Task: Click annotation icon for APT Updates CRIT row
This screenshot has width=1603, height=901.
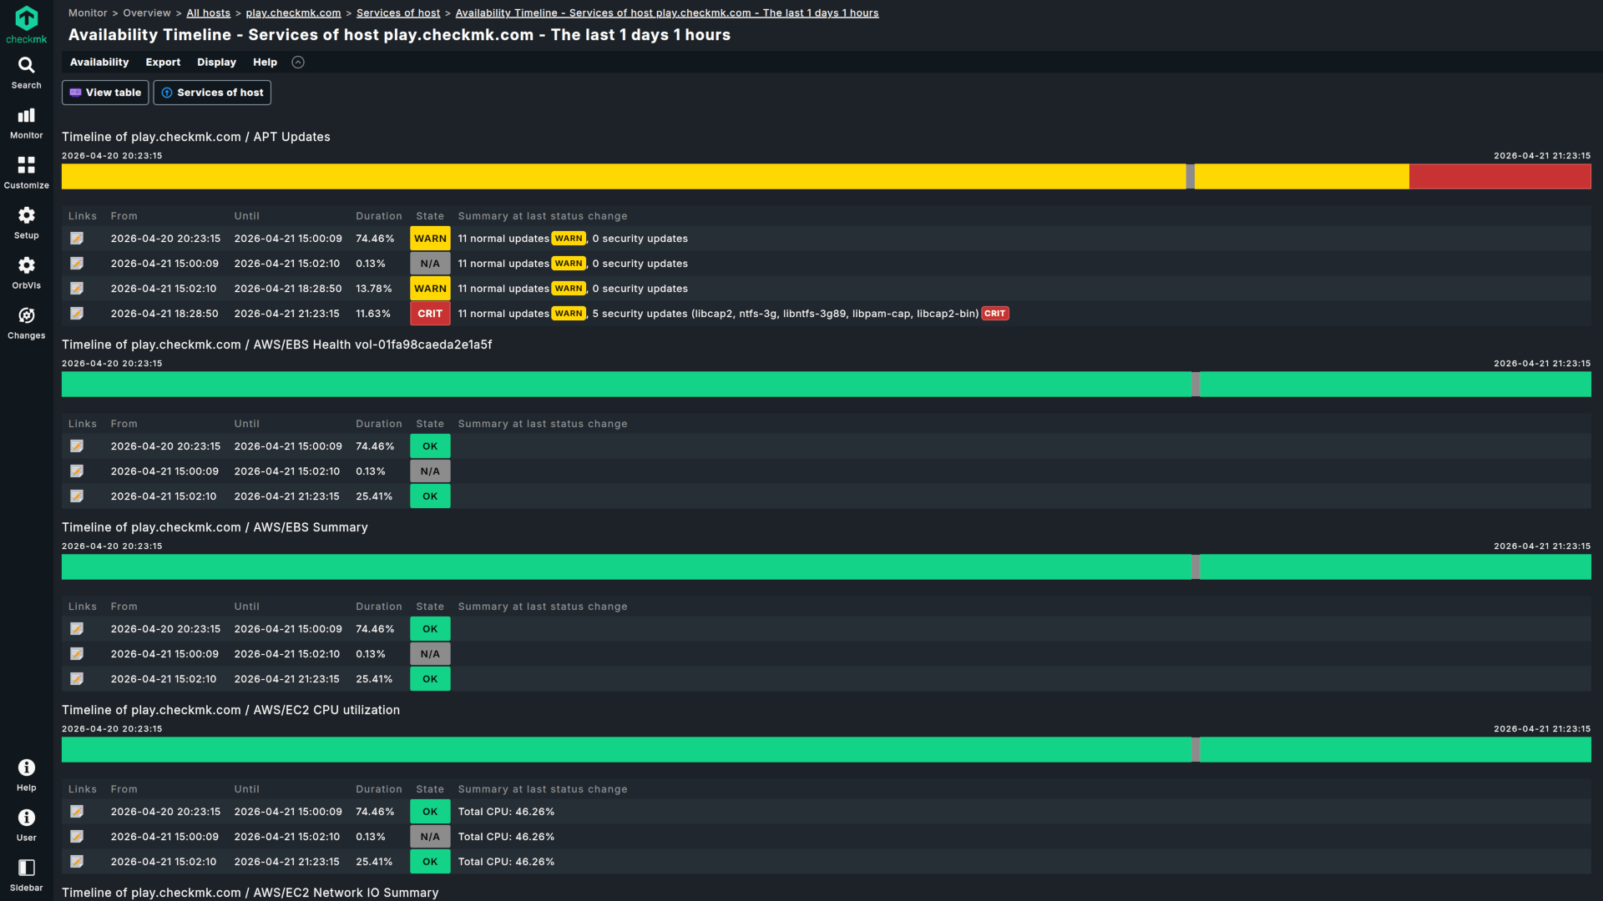Action: click(77, 314)
